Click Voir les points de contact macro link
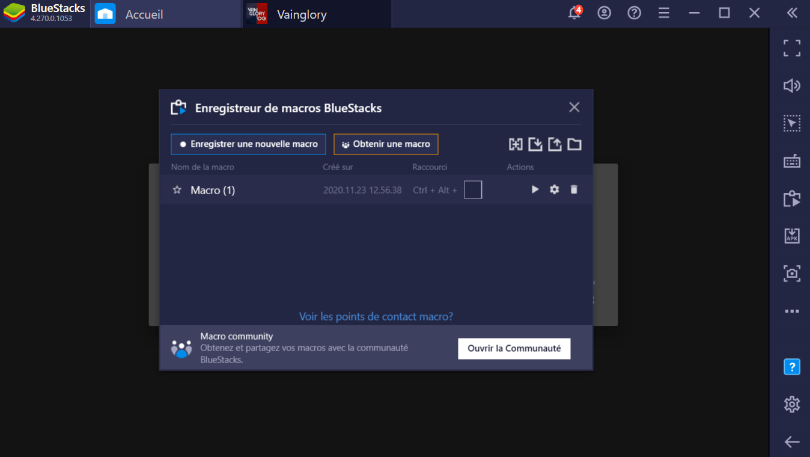The image size is (810, 457). [376, 316]
